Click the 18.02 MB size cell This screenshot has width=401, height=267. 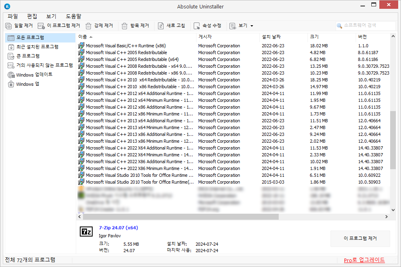coord(319,46)
